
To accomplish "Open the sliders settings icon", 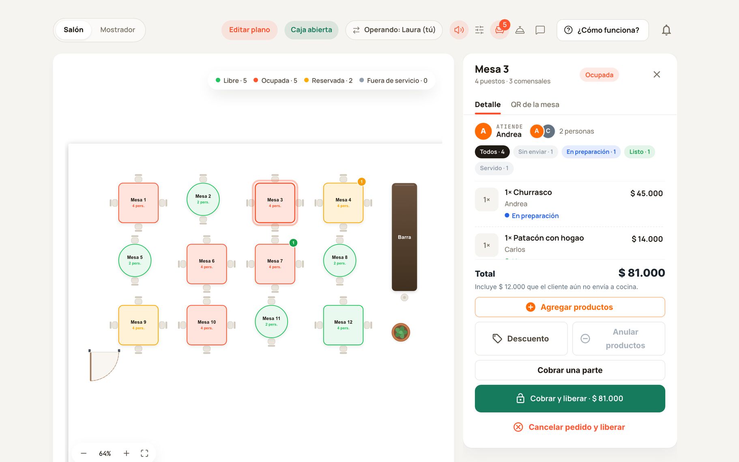I will (x=479, y=30).
